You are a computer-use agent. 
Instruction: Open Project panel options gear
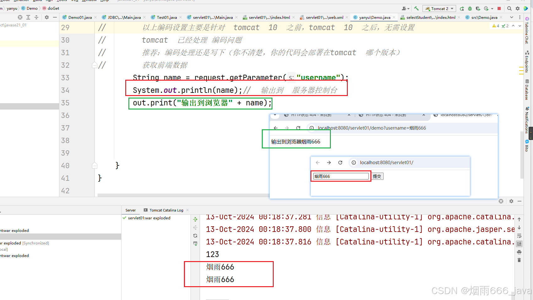[47, 17]
